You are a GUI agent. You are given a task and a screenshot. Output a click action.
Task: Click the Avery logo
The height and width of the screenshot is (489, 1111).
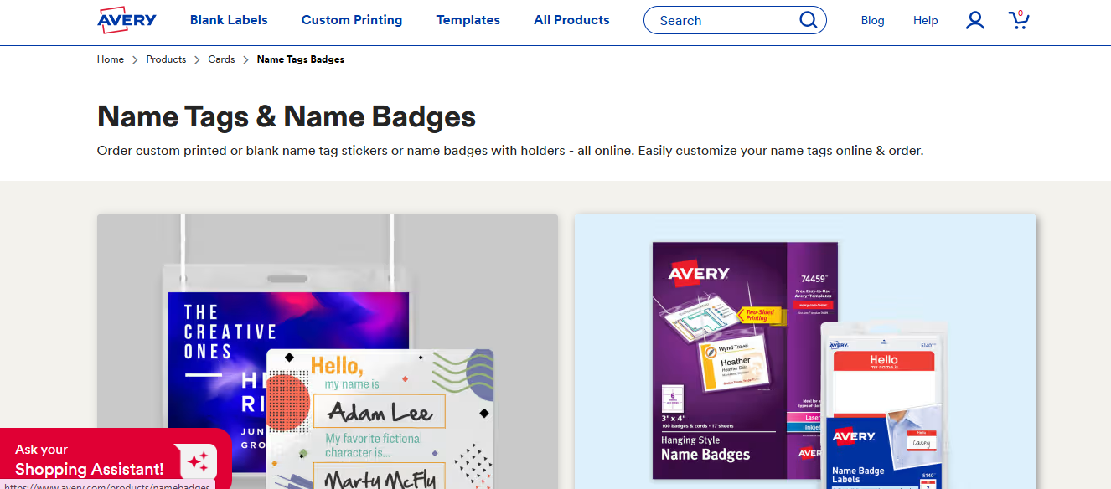coord(127,20)
